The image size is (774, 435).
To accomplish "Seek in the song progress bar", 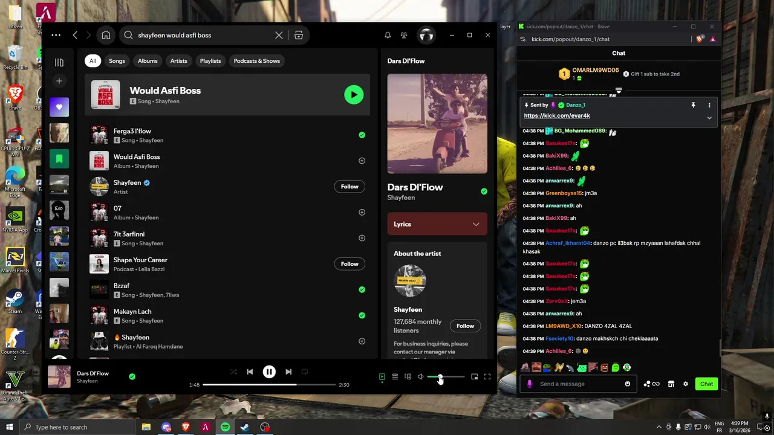I will pos(269,384).
